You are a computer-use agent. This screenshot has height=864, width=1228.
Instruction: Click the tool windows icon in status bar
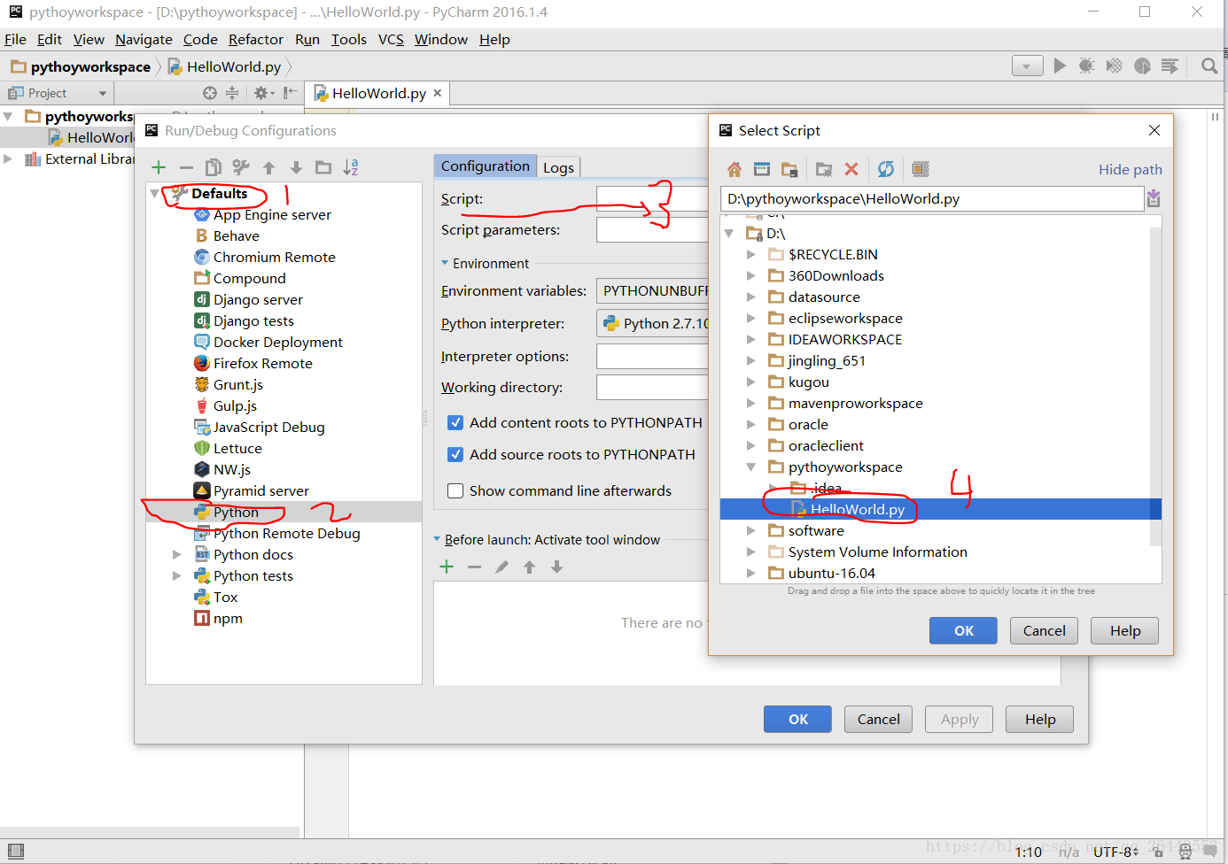[x=15, y=852]
